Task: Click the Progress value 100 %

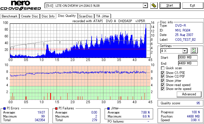Action: pyautogui.click(x=196, y=112)
